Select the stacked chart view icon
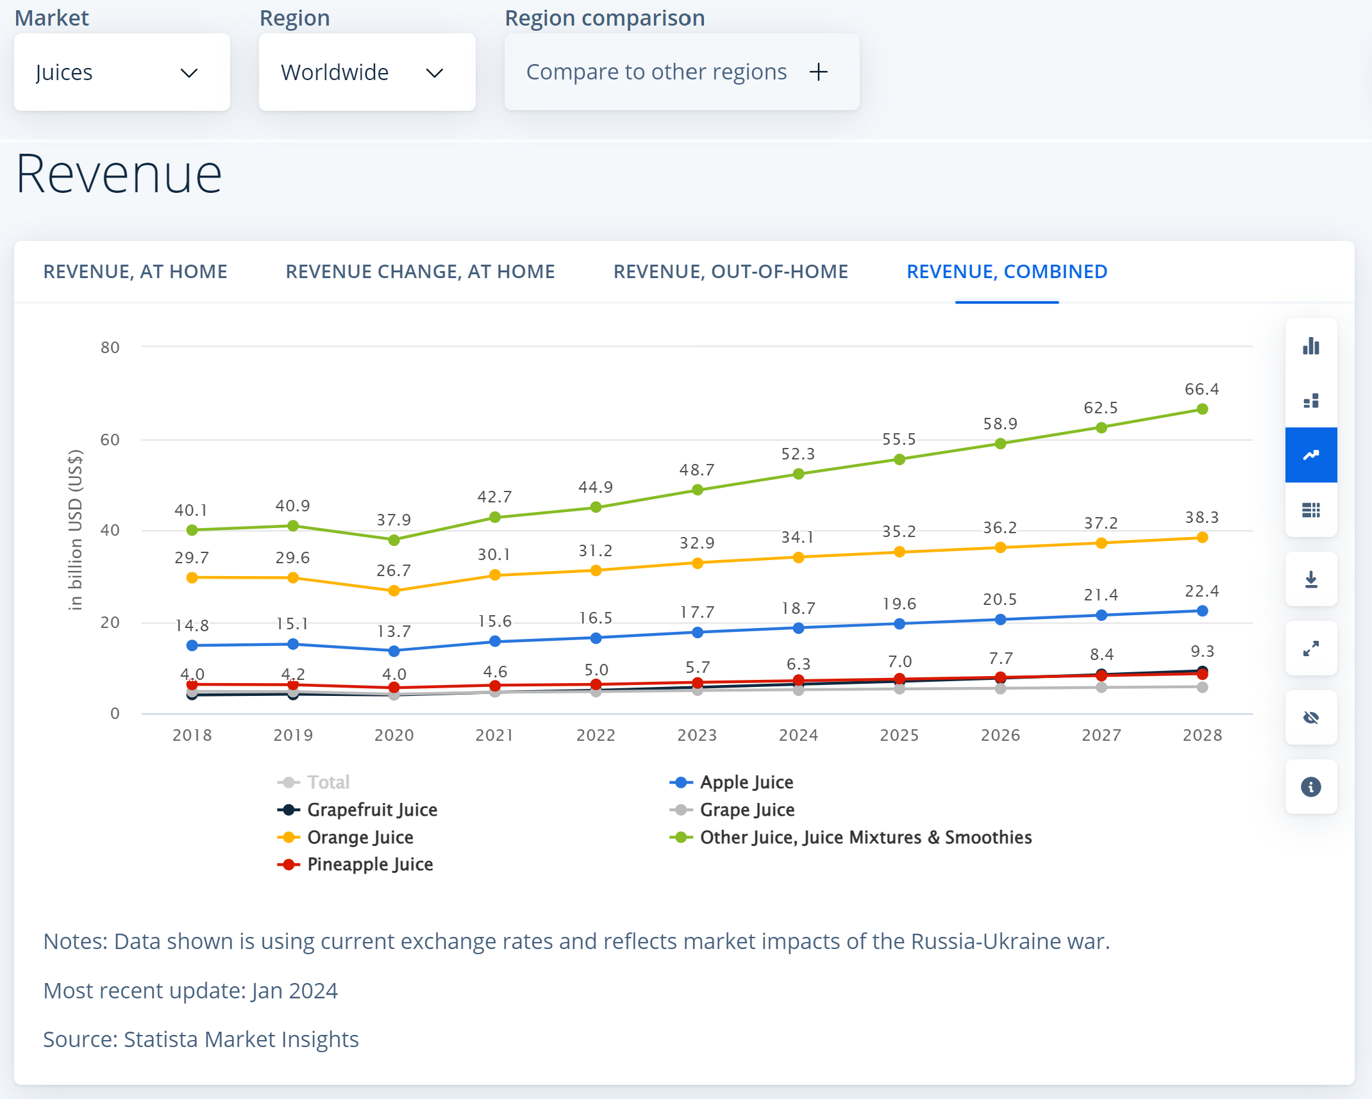The image size is (1372, 1099). (1311, 401)
